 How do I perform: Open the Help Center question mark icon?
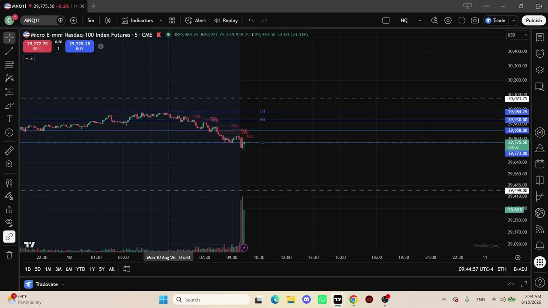click(x=540, y=283)
